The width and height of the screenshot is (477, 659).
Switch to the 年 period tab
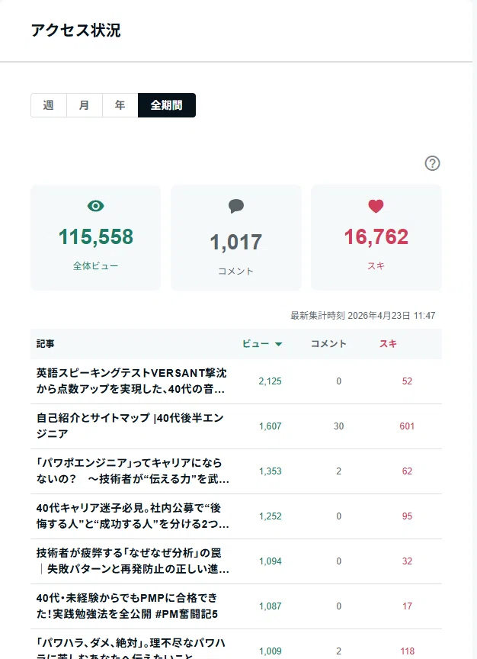120,105
